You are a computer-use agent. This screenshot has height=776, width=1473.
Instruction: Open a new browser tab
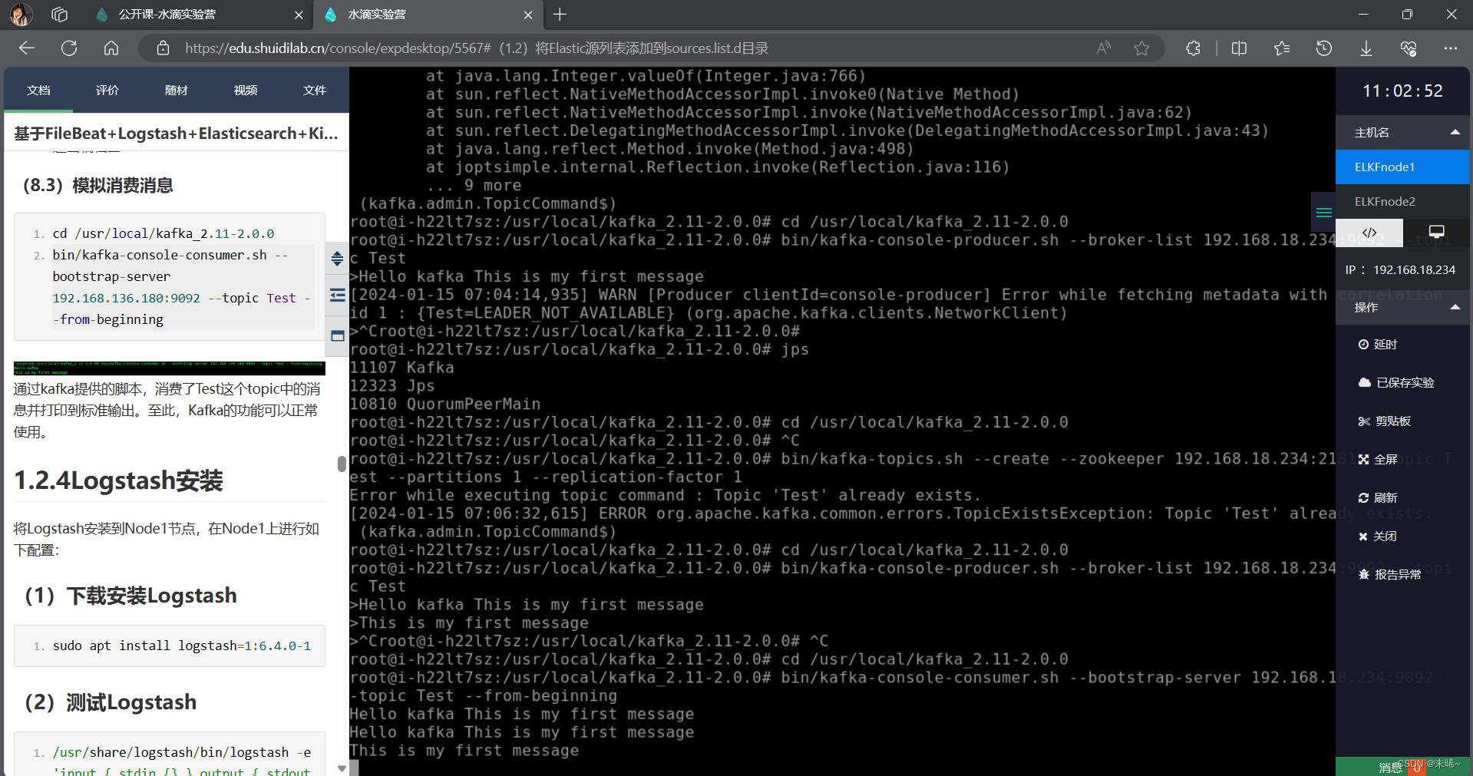click(x=560, y=15)
